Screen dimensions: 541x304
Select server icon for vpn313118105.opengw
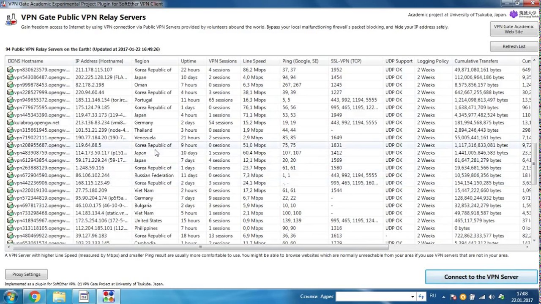(10, 228)
